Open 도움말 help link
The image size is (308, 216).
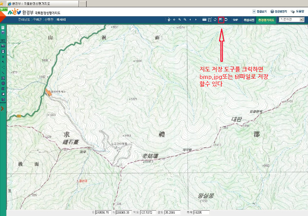297,12
